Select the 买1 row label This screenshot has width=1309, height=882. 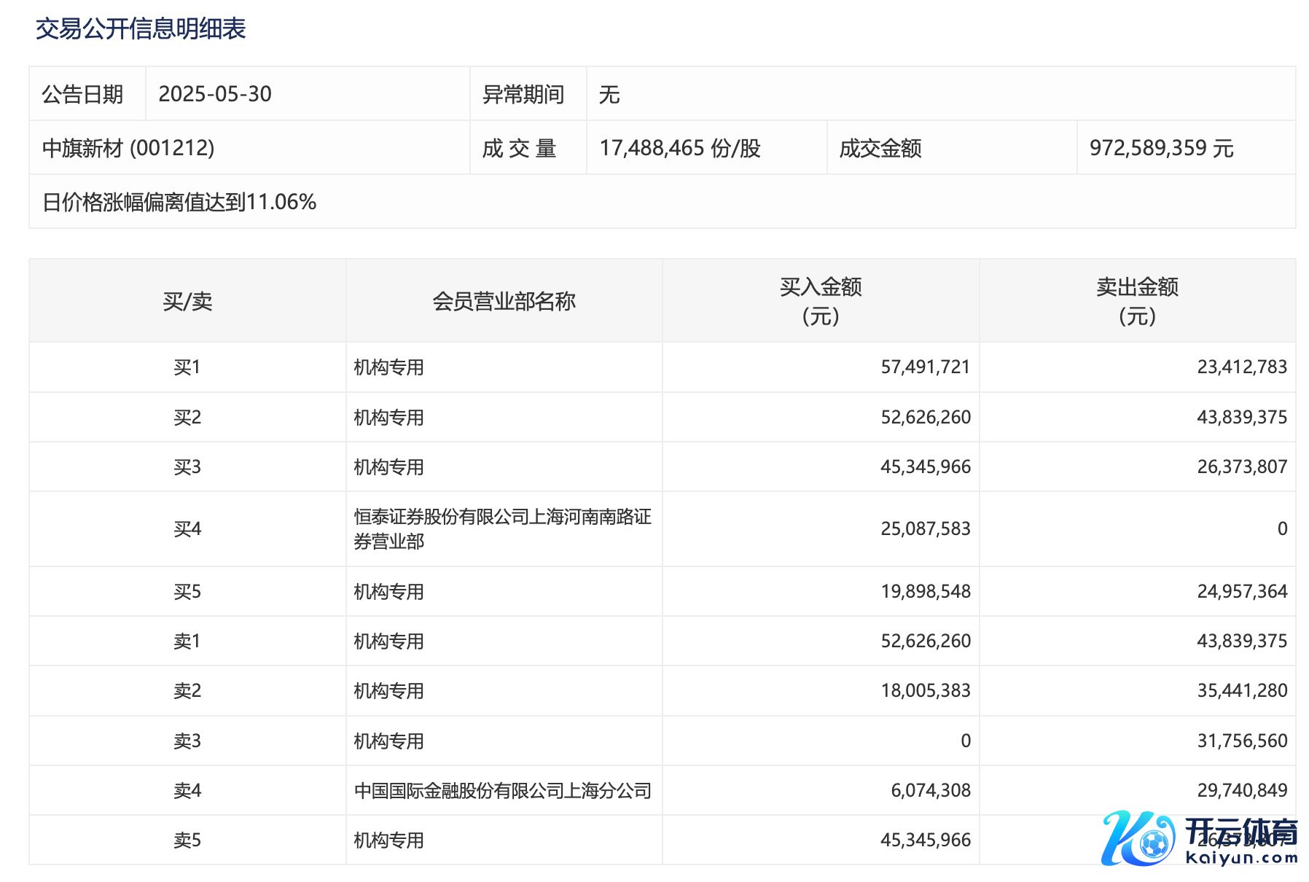click(x=187, y=367)
